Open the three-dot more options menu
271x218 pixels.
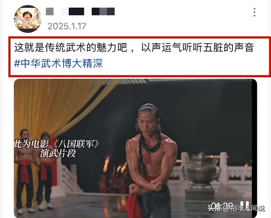coord(254,12)
